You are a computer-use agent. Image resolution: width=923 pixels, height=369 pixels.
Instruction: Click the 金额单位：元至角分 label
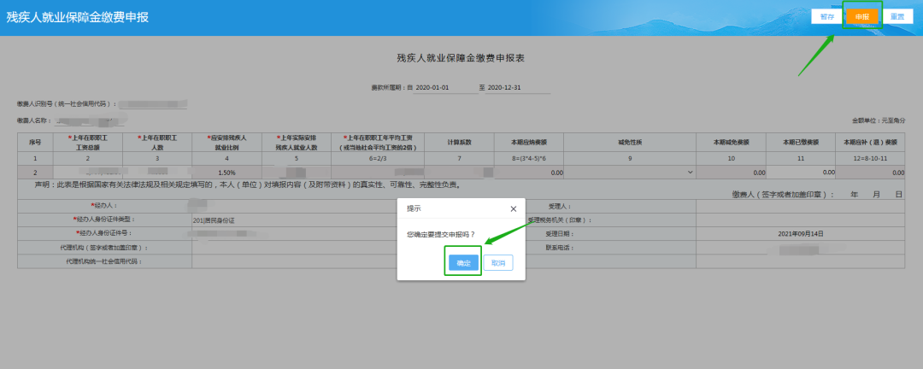(879, 120)
